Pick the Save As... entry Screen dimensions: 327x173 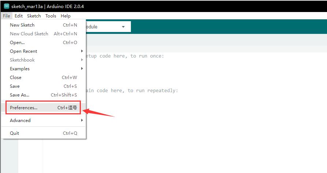point(20,95)
